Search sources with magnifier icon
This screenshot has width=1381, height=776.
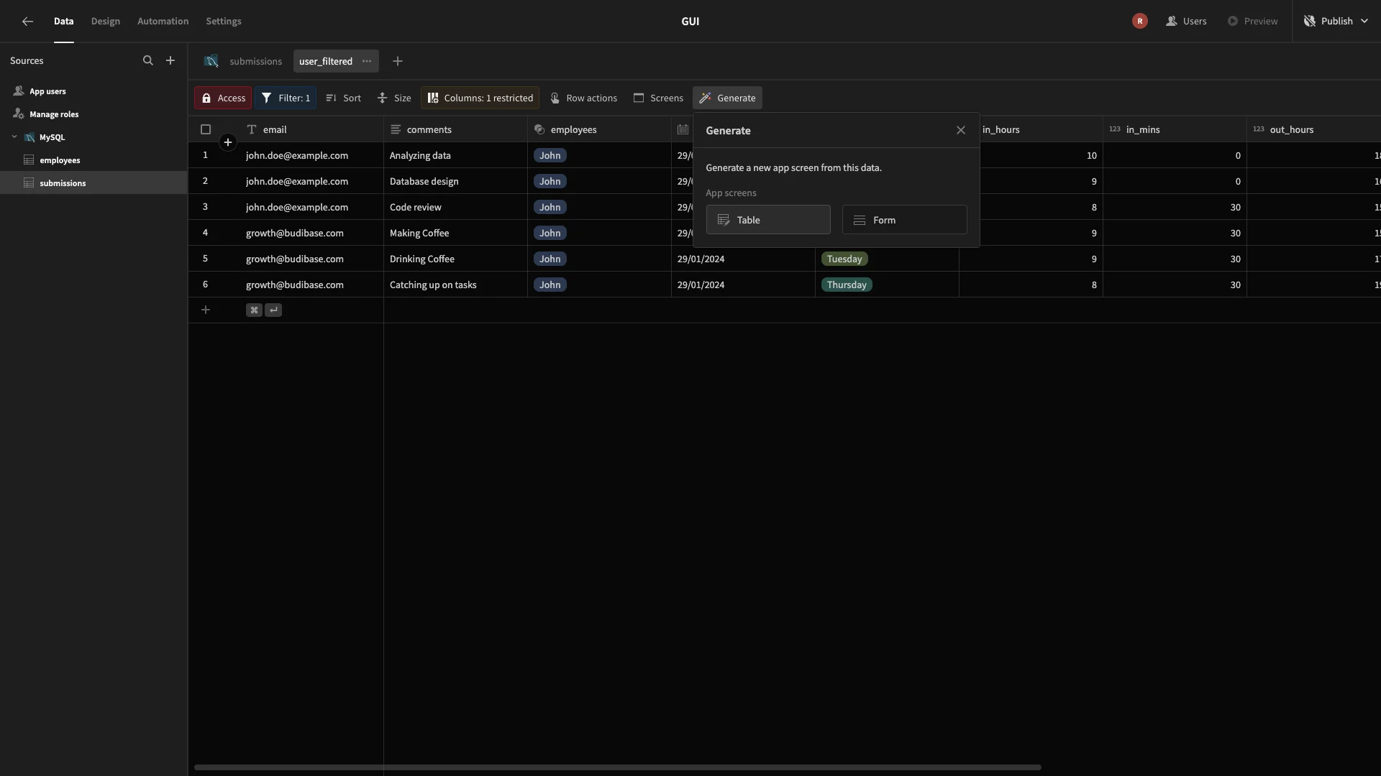click(148, 61)
